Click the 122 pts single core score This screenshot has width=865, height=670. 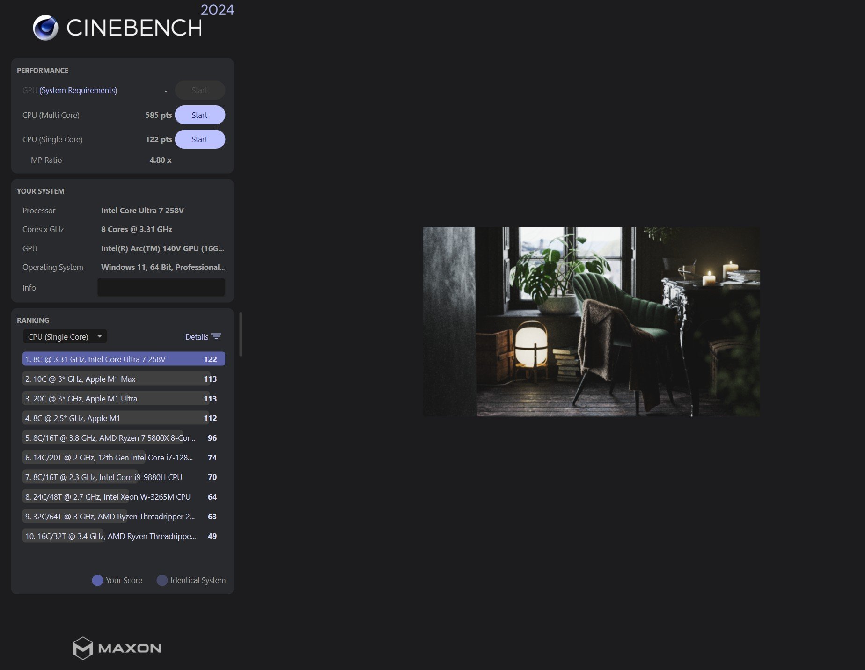click(159, 139)
